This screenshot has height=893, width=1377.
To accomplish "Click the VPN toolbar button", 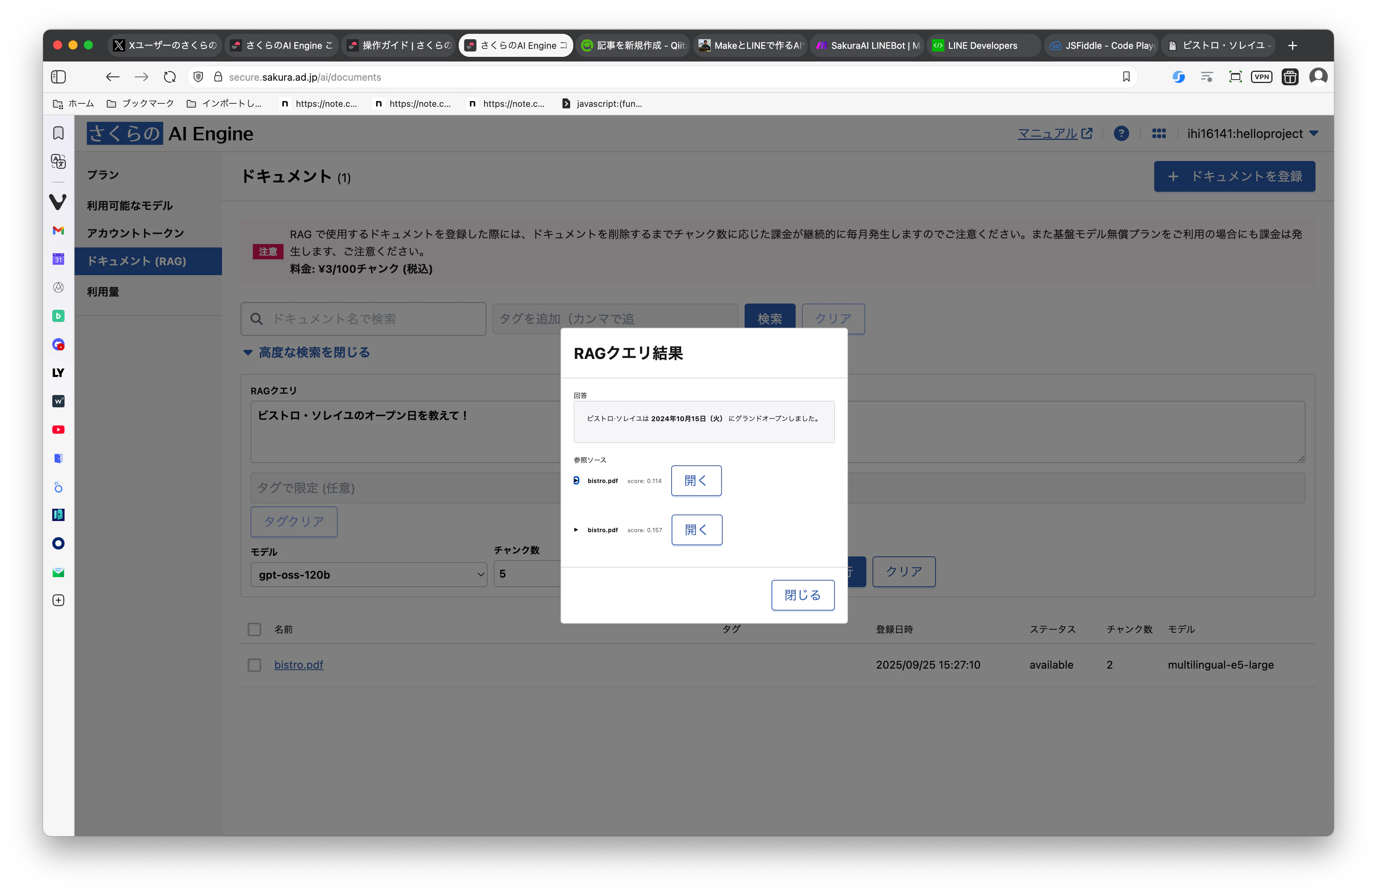I will [1261, 76].
